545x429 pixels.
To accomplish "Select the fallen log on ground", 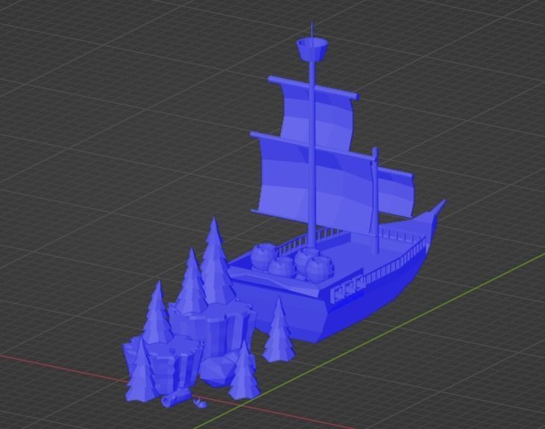I will pyautogui.click(x=175, y=398).
